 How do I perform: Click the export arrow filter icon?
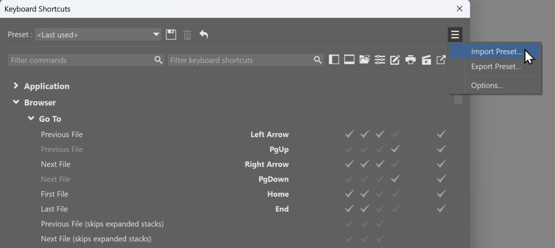point(441,60)
